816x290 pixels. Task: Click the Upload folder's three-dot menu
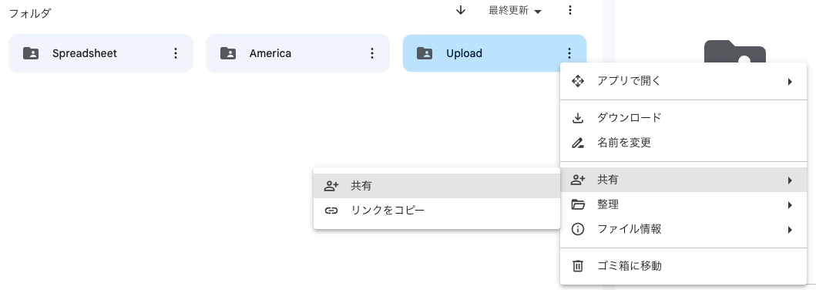click(569, 53)
